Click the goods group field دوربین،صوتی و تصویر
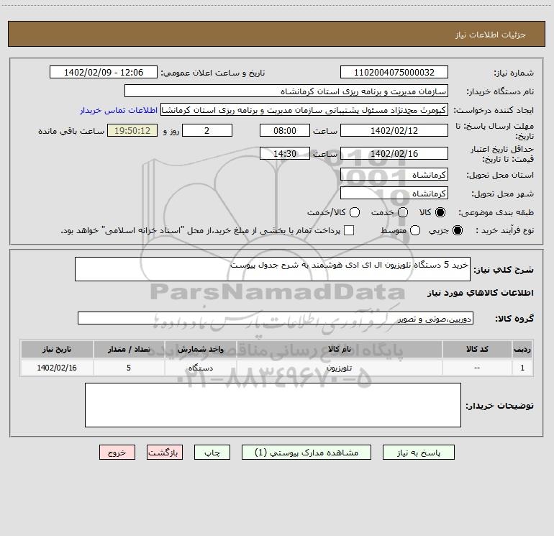This screenshot has height=536, width=554. point(276,318)
